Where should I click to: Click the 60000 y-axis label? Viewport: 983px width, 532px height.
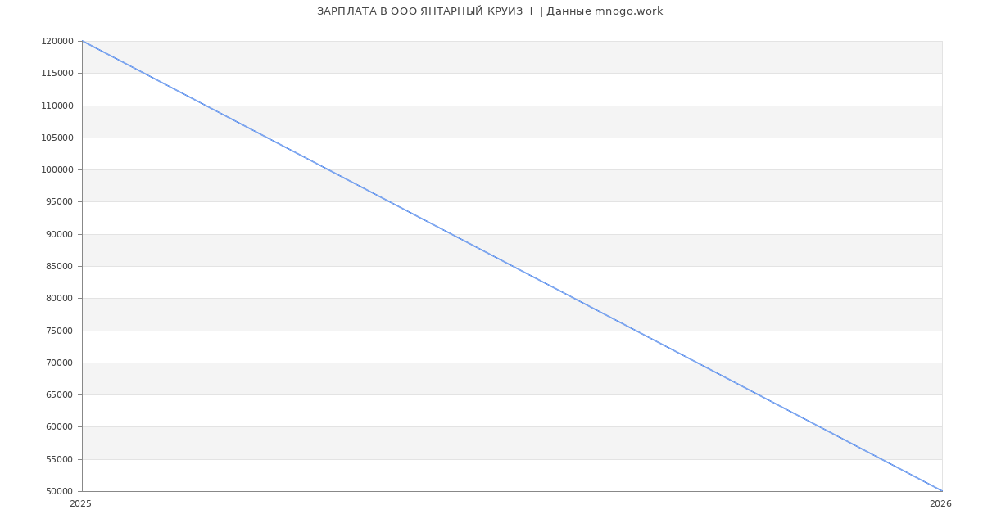pyautogui.click(x=59, y=427)
